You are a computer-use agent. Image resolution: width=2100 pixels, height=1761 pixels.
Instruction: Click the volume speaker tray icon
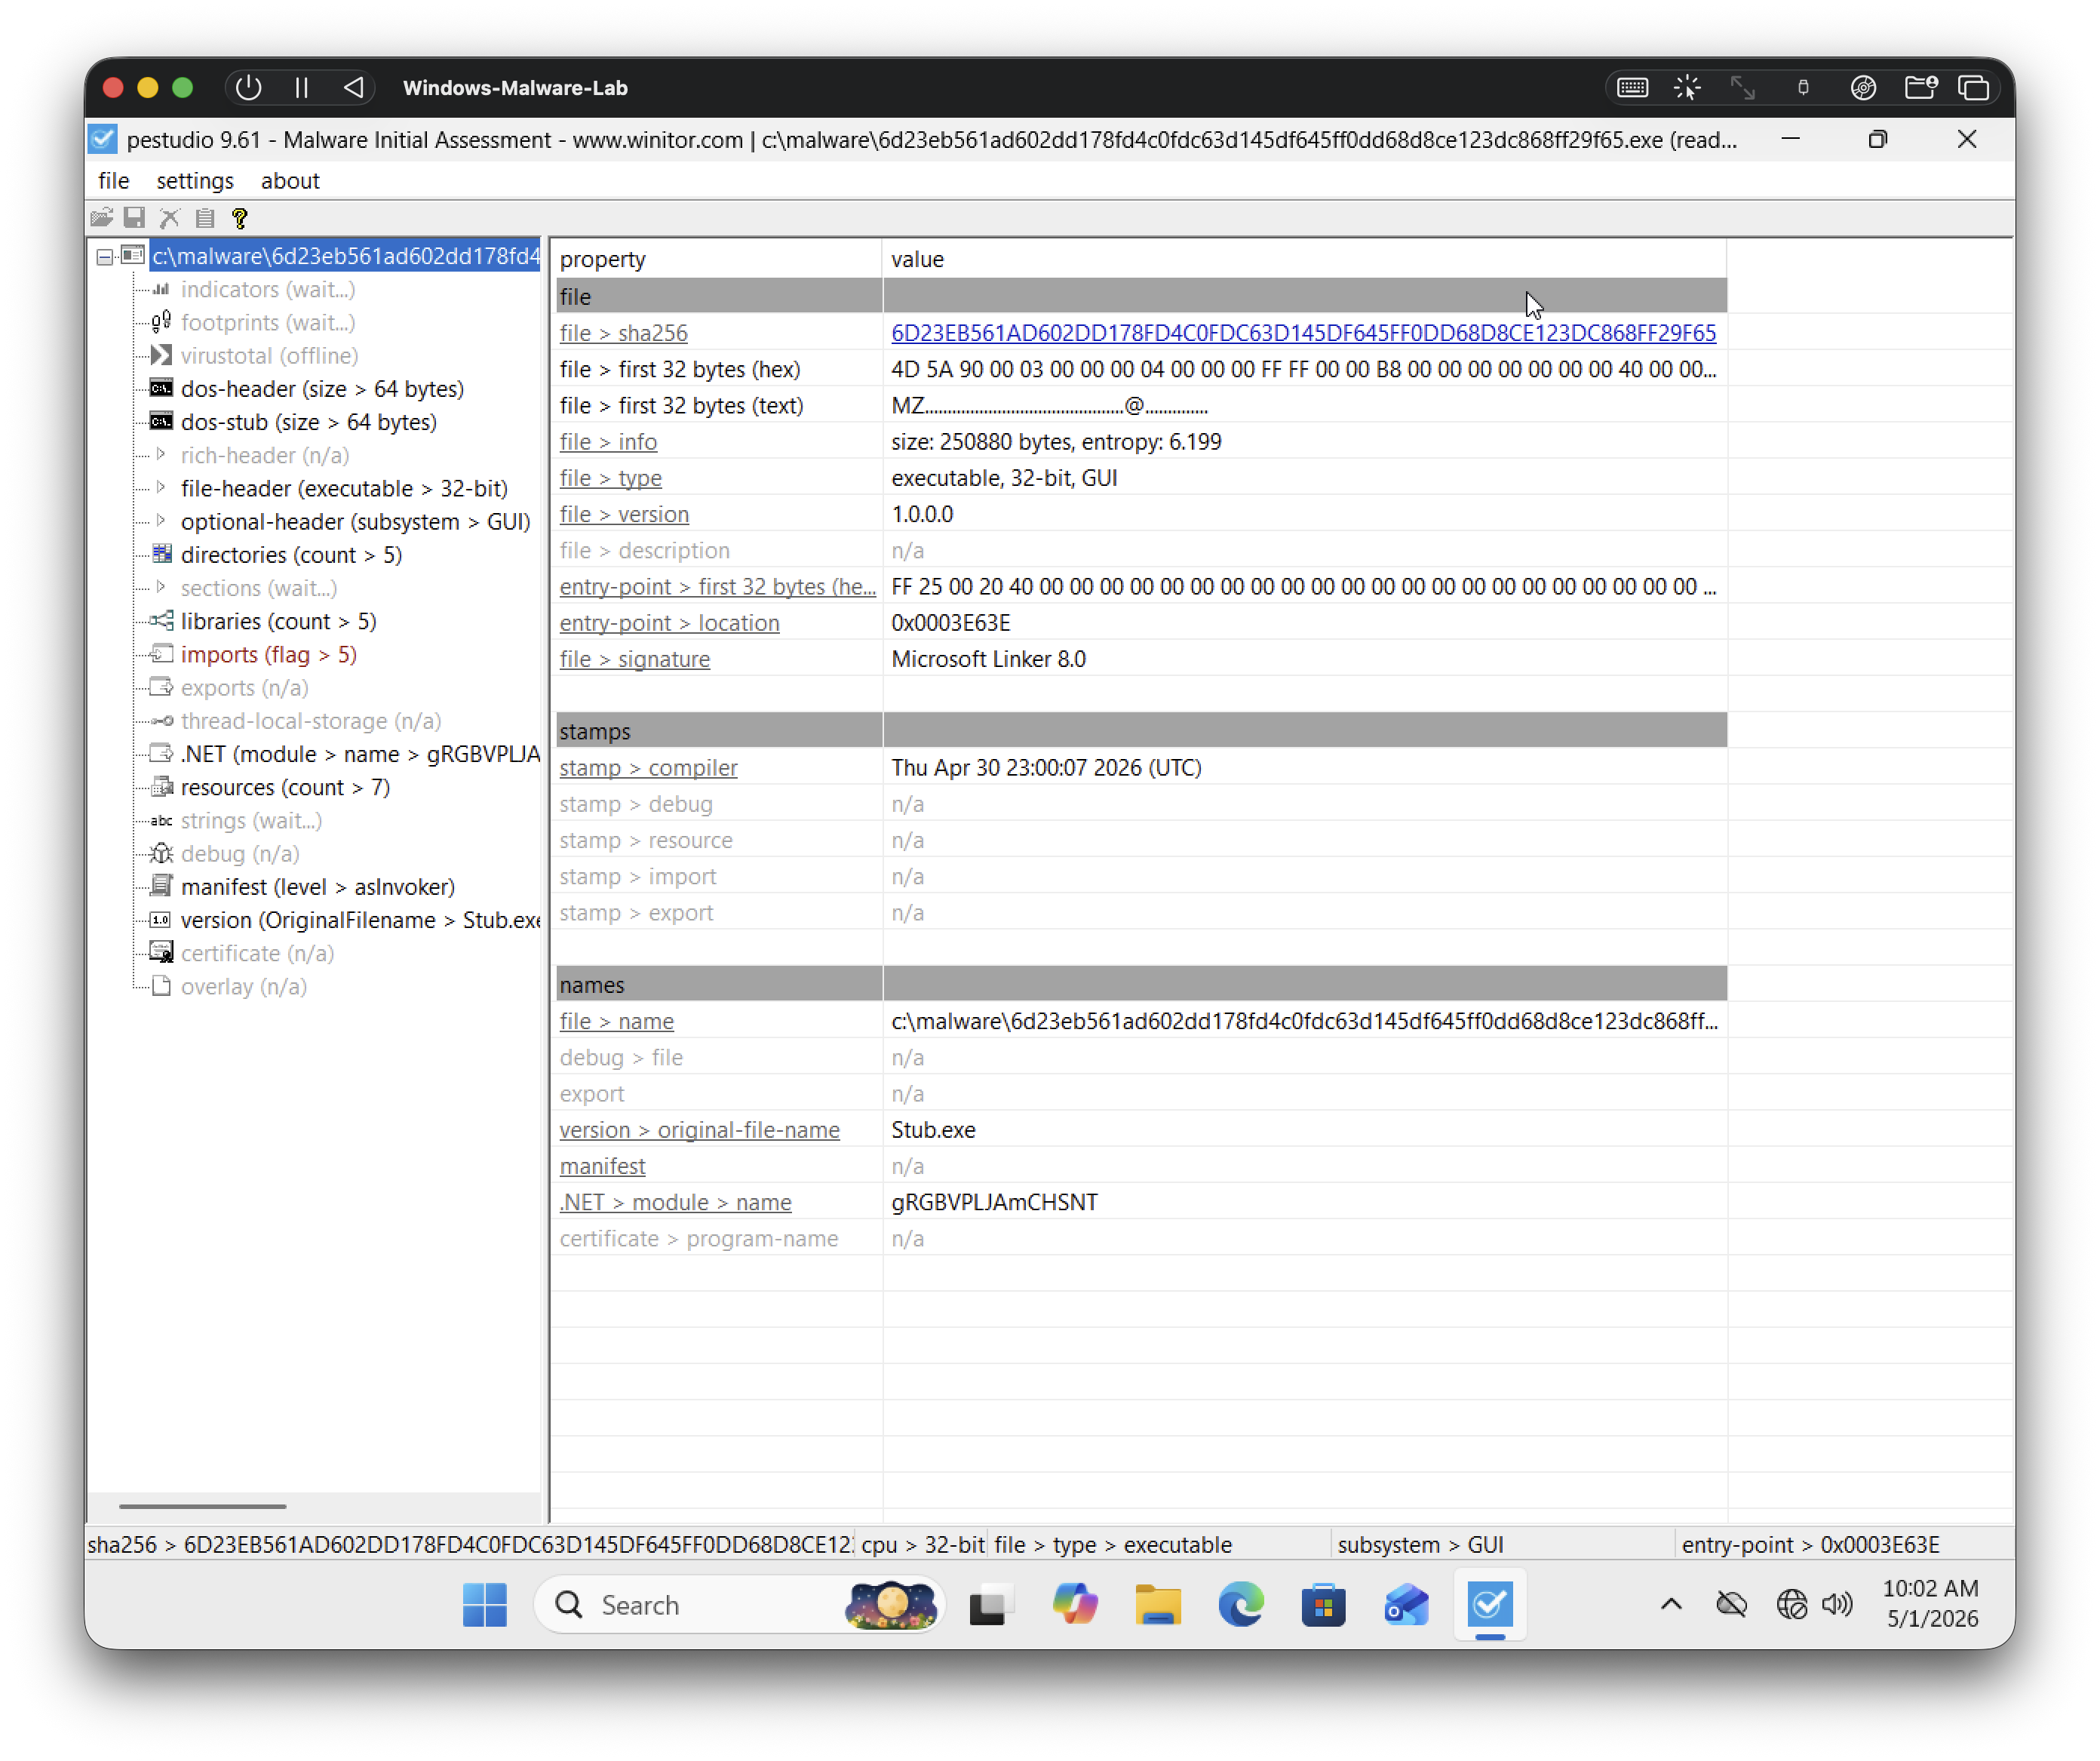[1837, 1605]
